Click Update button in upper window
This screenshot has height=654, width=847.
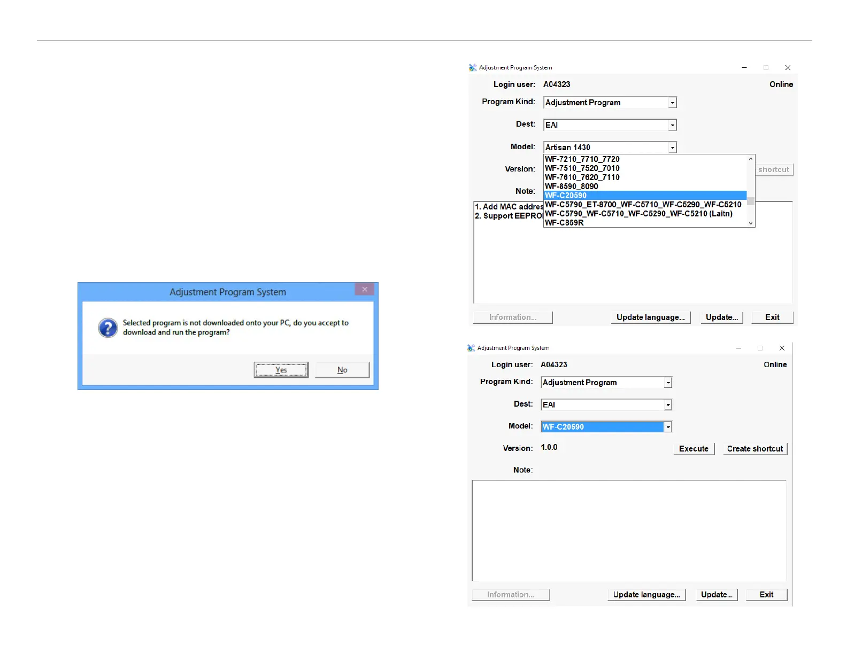click(x=722, y=317)
